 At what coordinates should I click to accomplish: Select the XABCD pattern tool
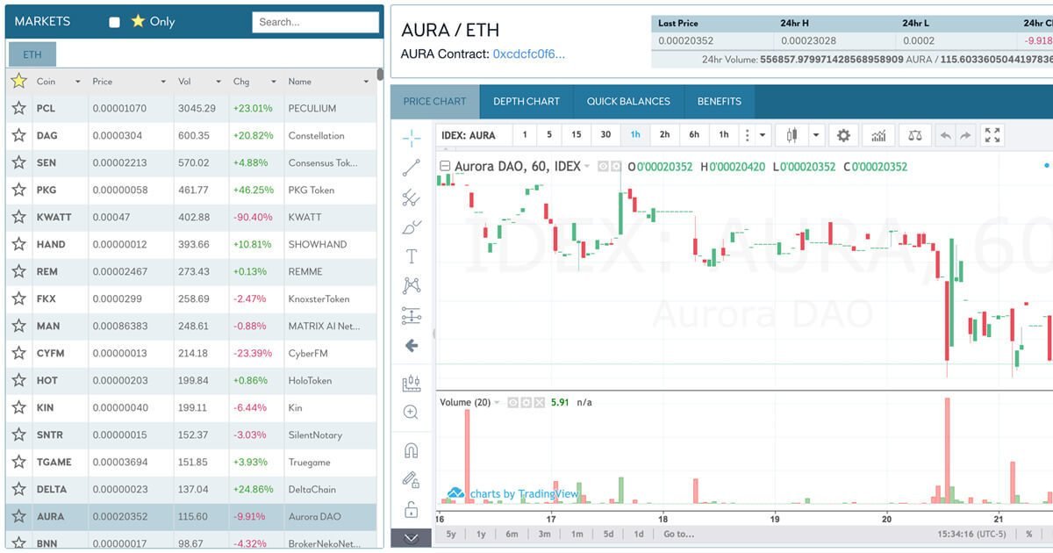(411, 285)
